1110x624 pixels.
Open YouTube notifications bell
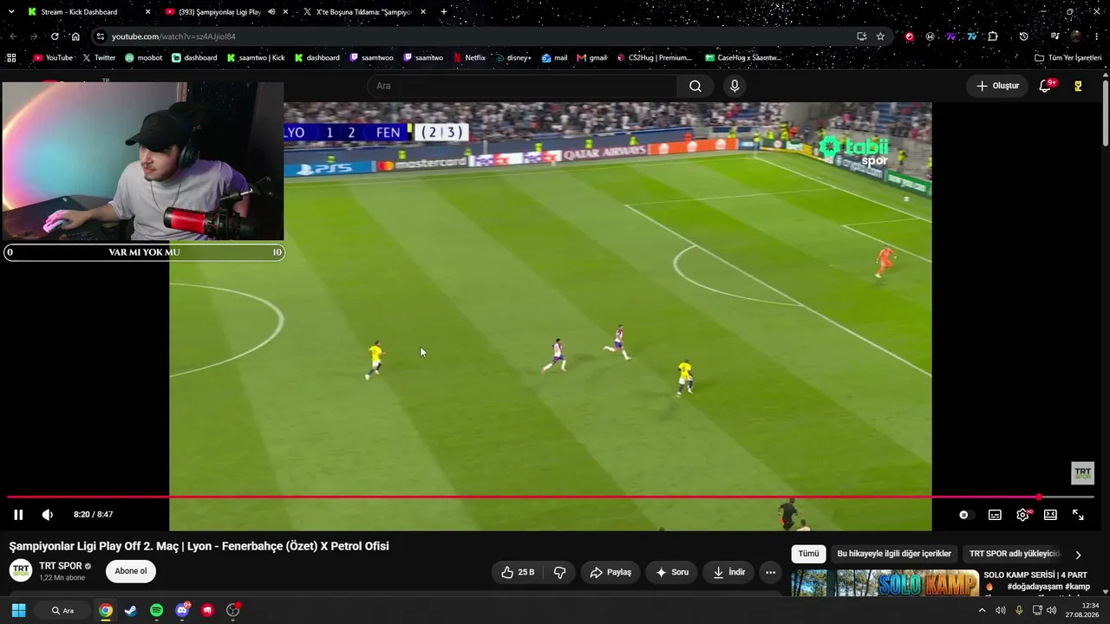(1045, 86)
